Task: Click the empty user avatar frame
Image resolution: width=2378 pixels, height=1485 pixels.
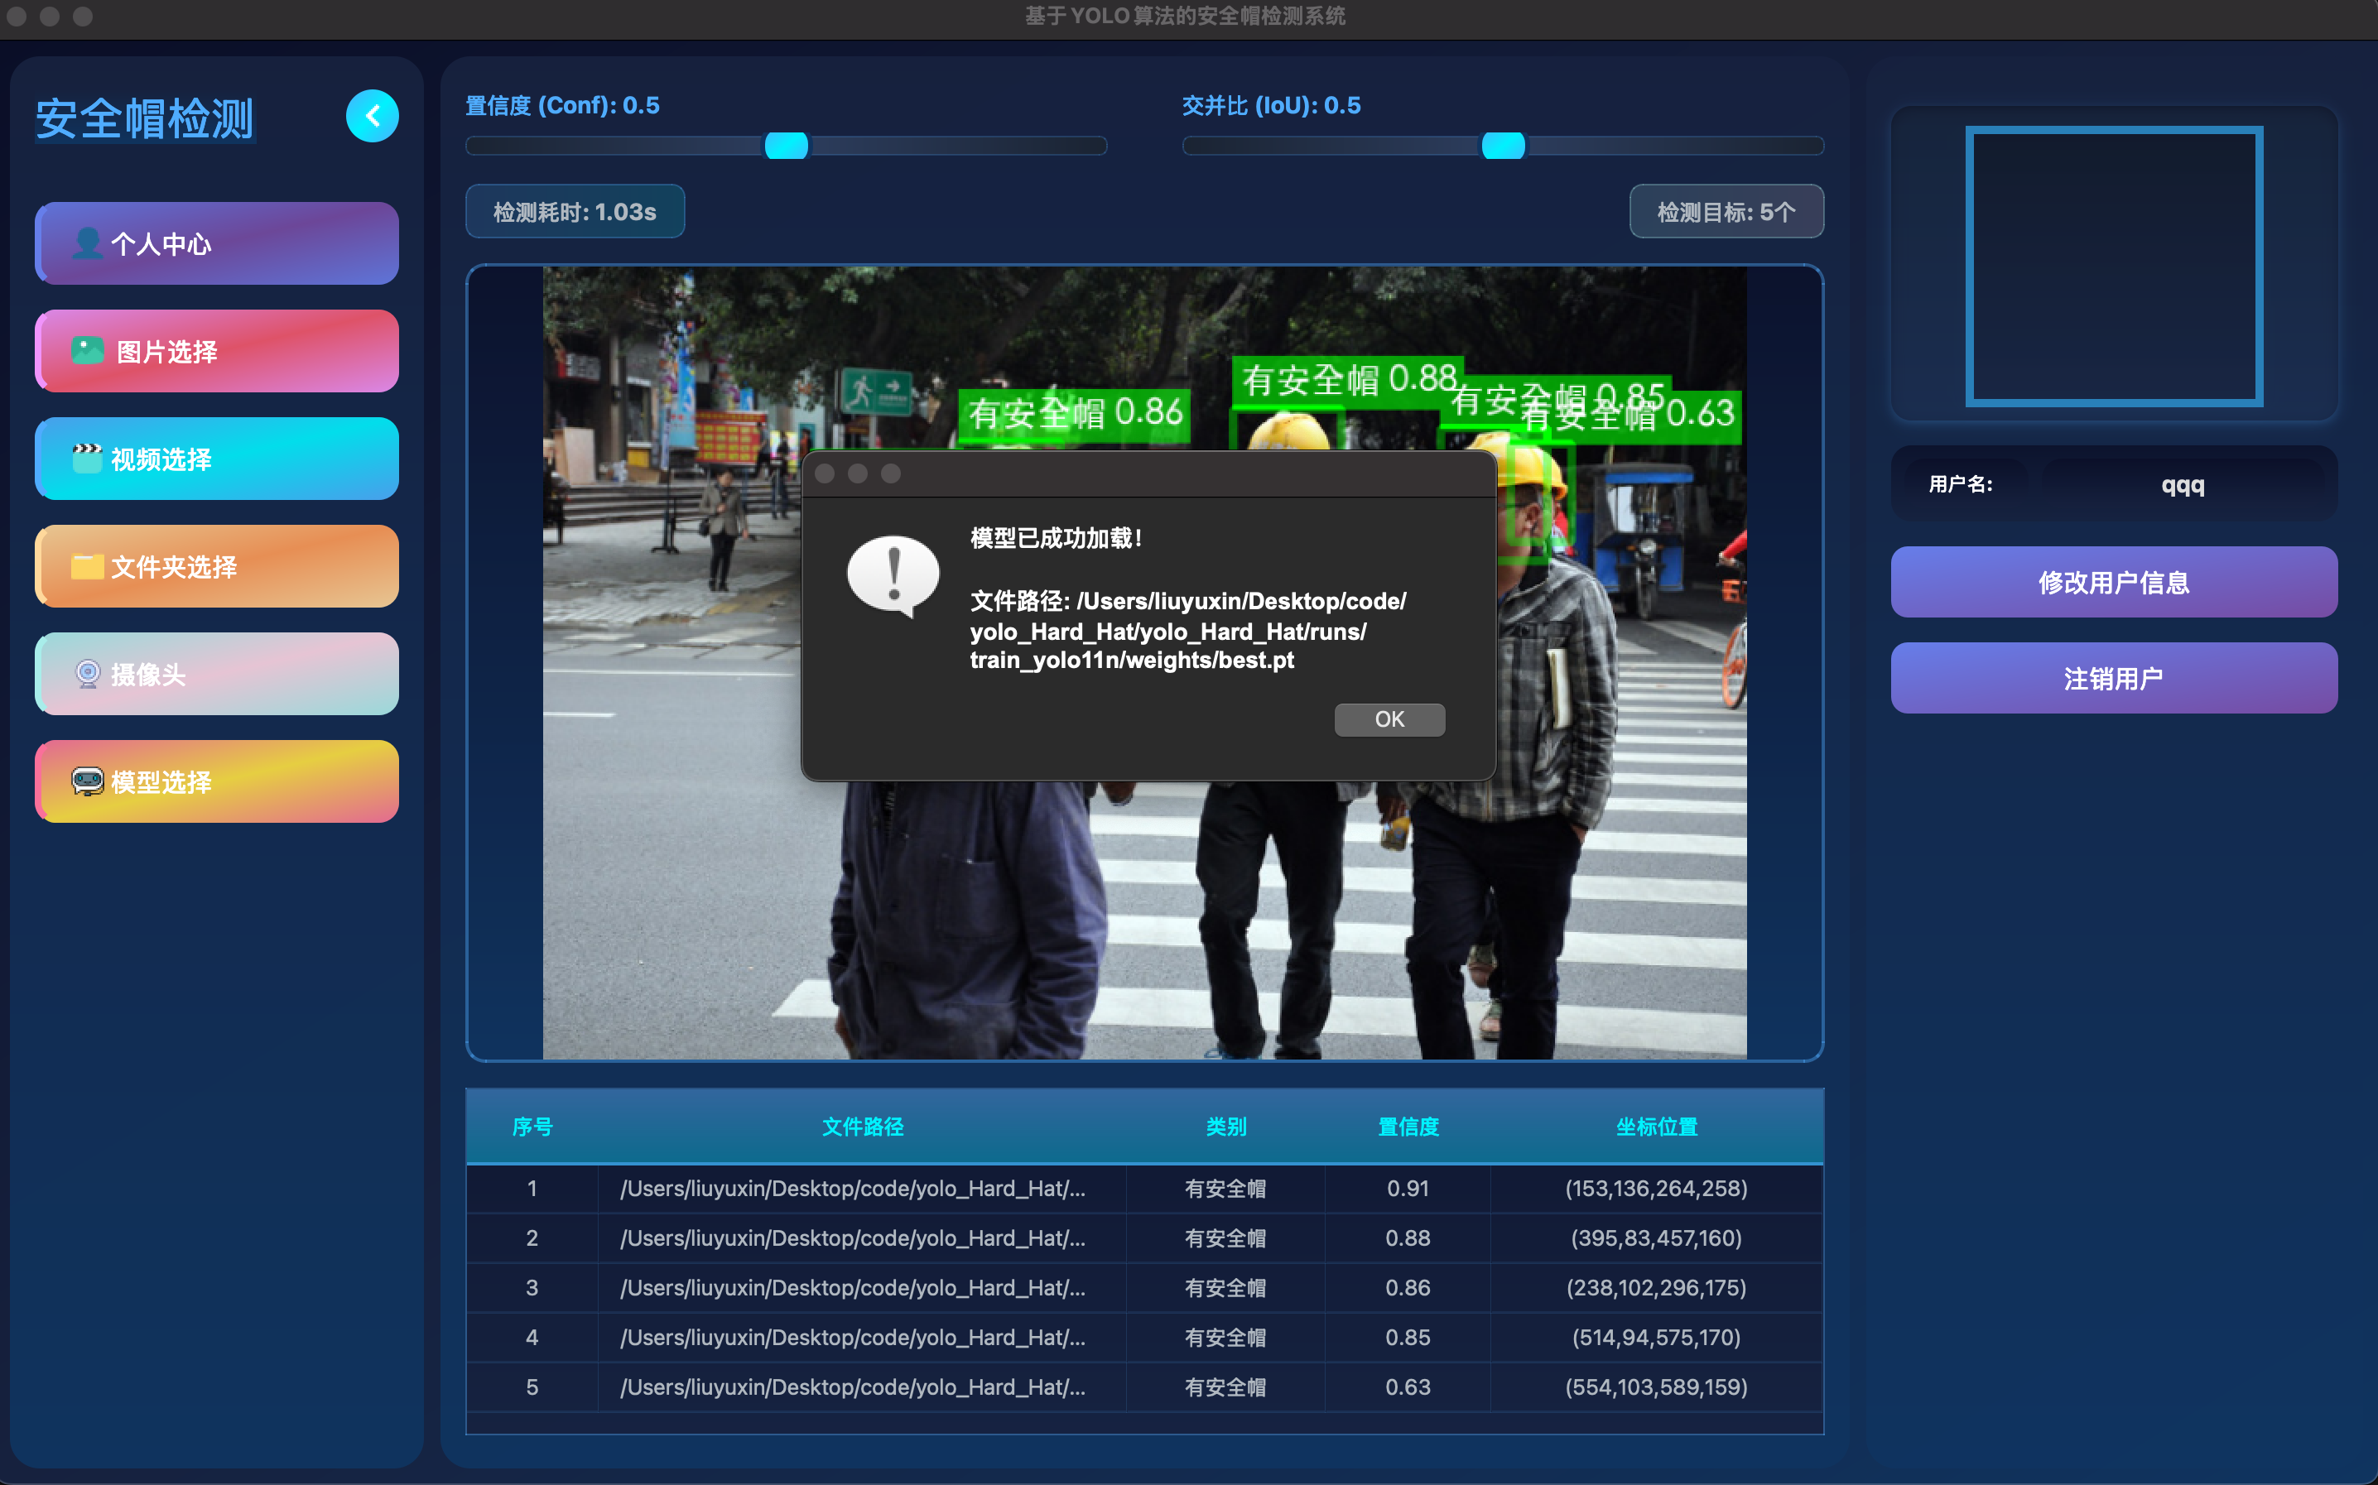Action: click(x=2114, y=267)
